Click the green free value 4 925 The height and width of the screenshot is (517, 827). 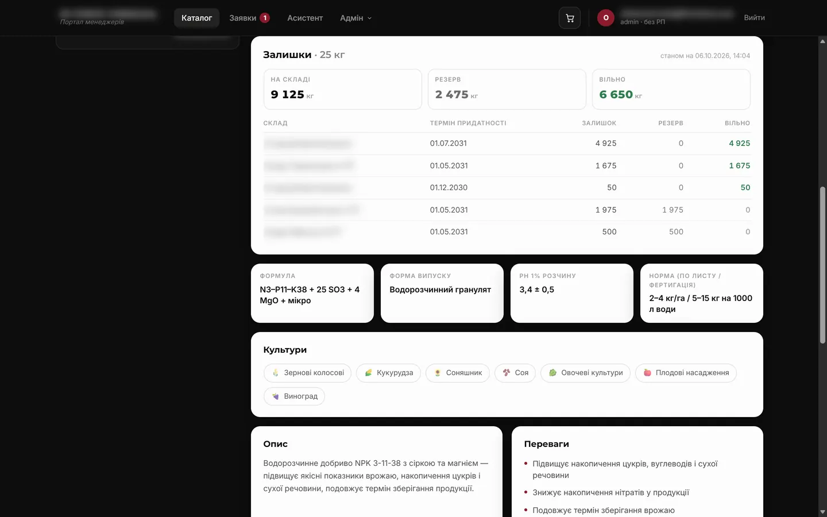(740, 144)
